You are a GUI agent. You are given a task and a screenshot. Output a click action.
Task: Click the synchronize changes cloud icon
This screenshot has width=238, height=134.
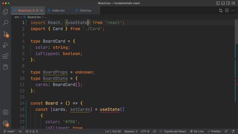(20, 131)
